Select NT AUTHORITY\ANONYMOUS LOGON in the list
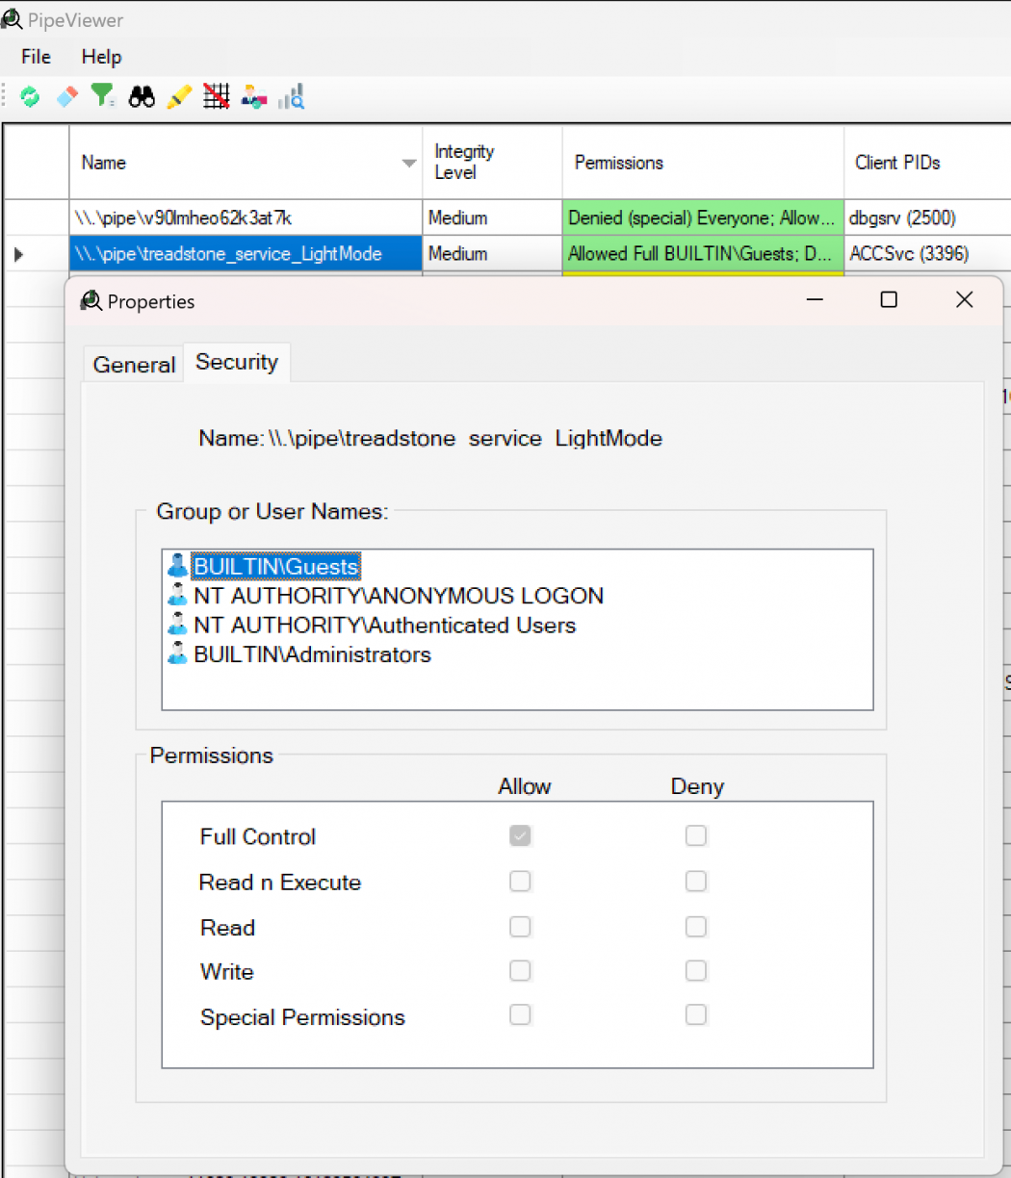The height and width of the screenshot is (1178, 1011). pos(398,596)
